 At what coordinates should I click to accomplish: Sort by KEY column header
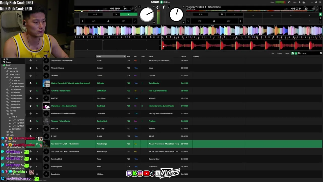coord(136,57)
